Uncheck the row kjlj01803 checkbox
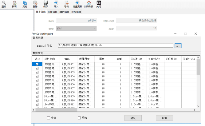 37,72
